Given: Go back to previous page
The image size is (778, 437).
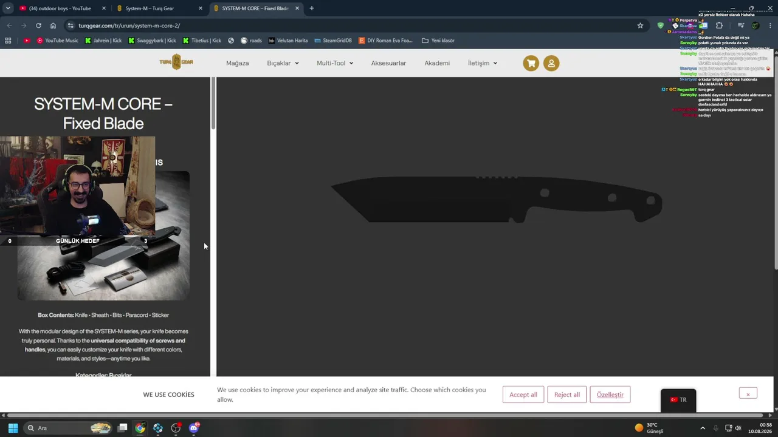Looking at the screenshot, I should coord(9,25).
